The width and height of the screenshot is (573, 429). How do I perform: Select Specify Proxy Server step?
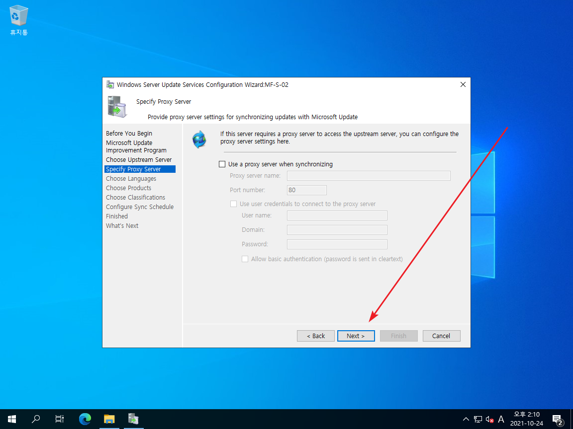(x=140, y=169)
